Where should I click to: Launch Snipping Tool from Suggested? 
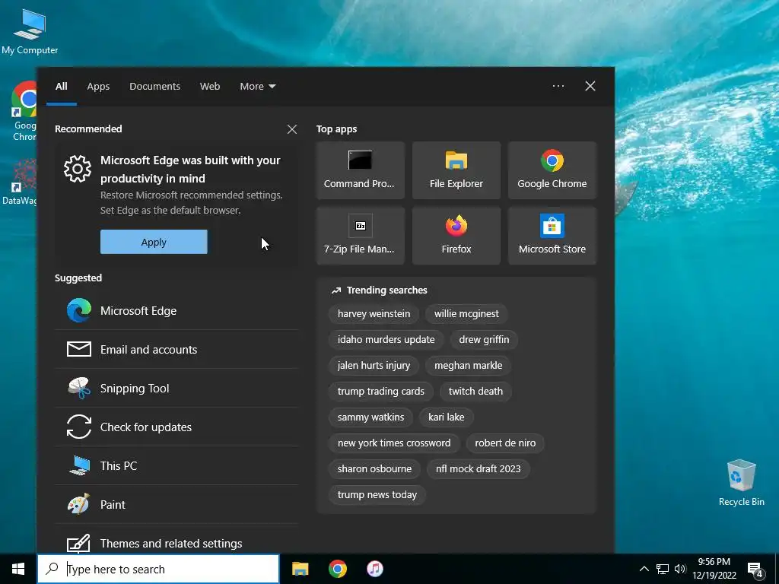tap(176, 389)
